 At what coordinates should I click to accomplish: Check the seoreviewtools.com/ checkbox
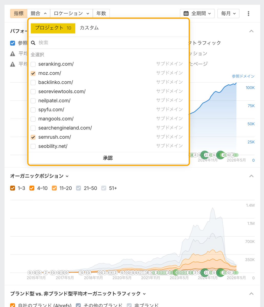tap(33, 92)
